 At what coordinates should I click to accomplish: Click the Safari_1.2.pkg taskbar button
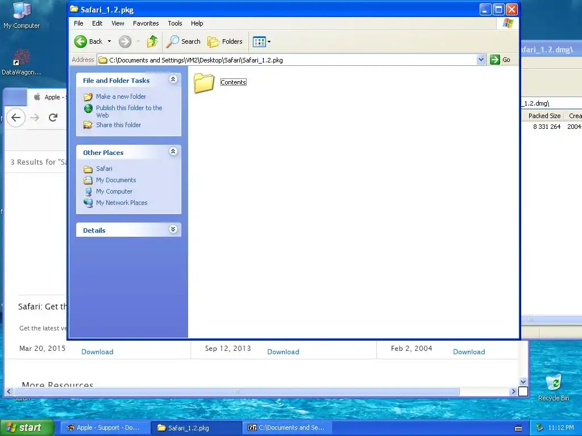click(x=197, y=428)
